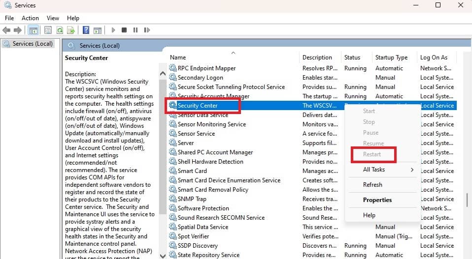Click the Services app icon in title bar
472x259 pixels.
pos(8,5)
